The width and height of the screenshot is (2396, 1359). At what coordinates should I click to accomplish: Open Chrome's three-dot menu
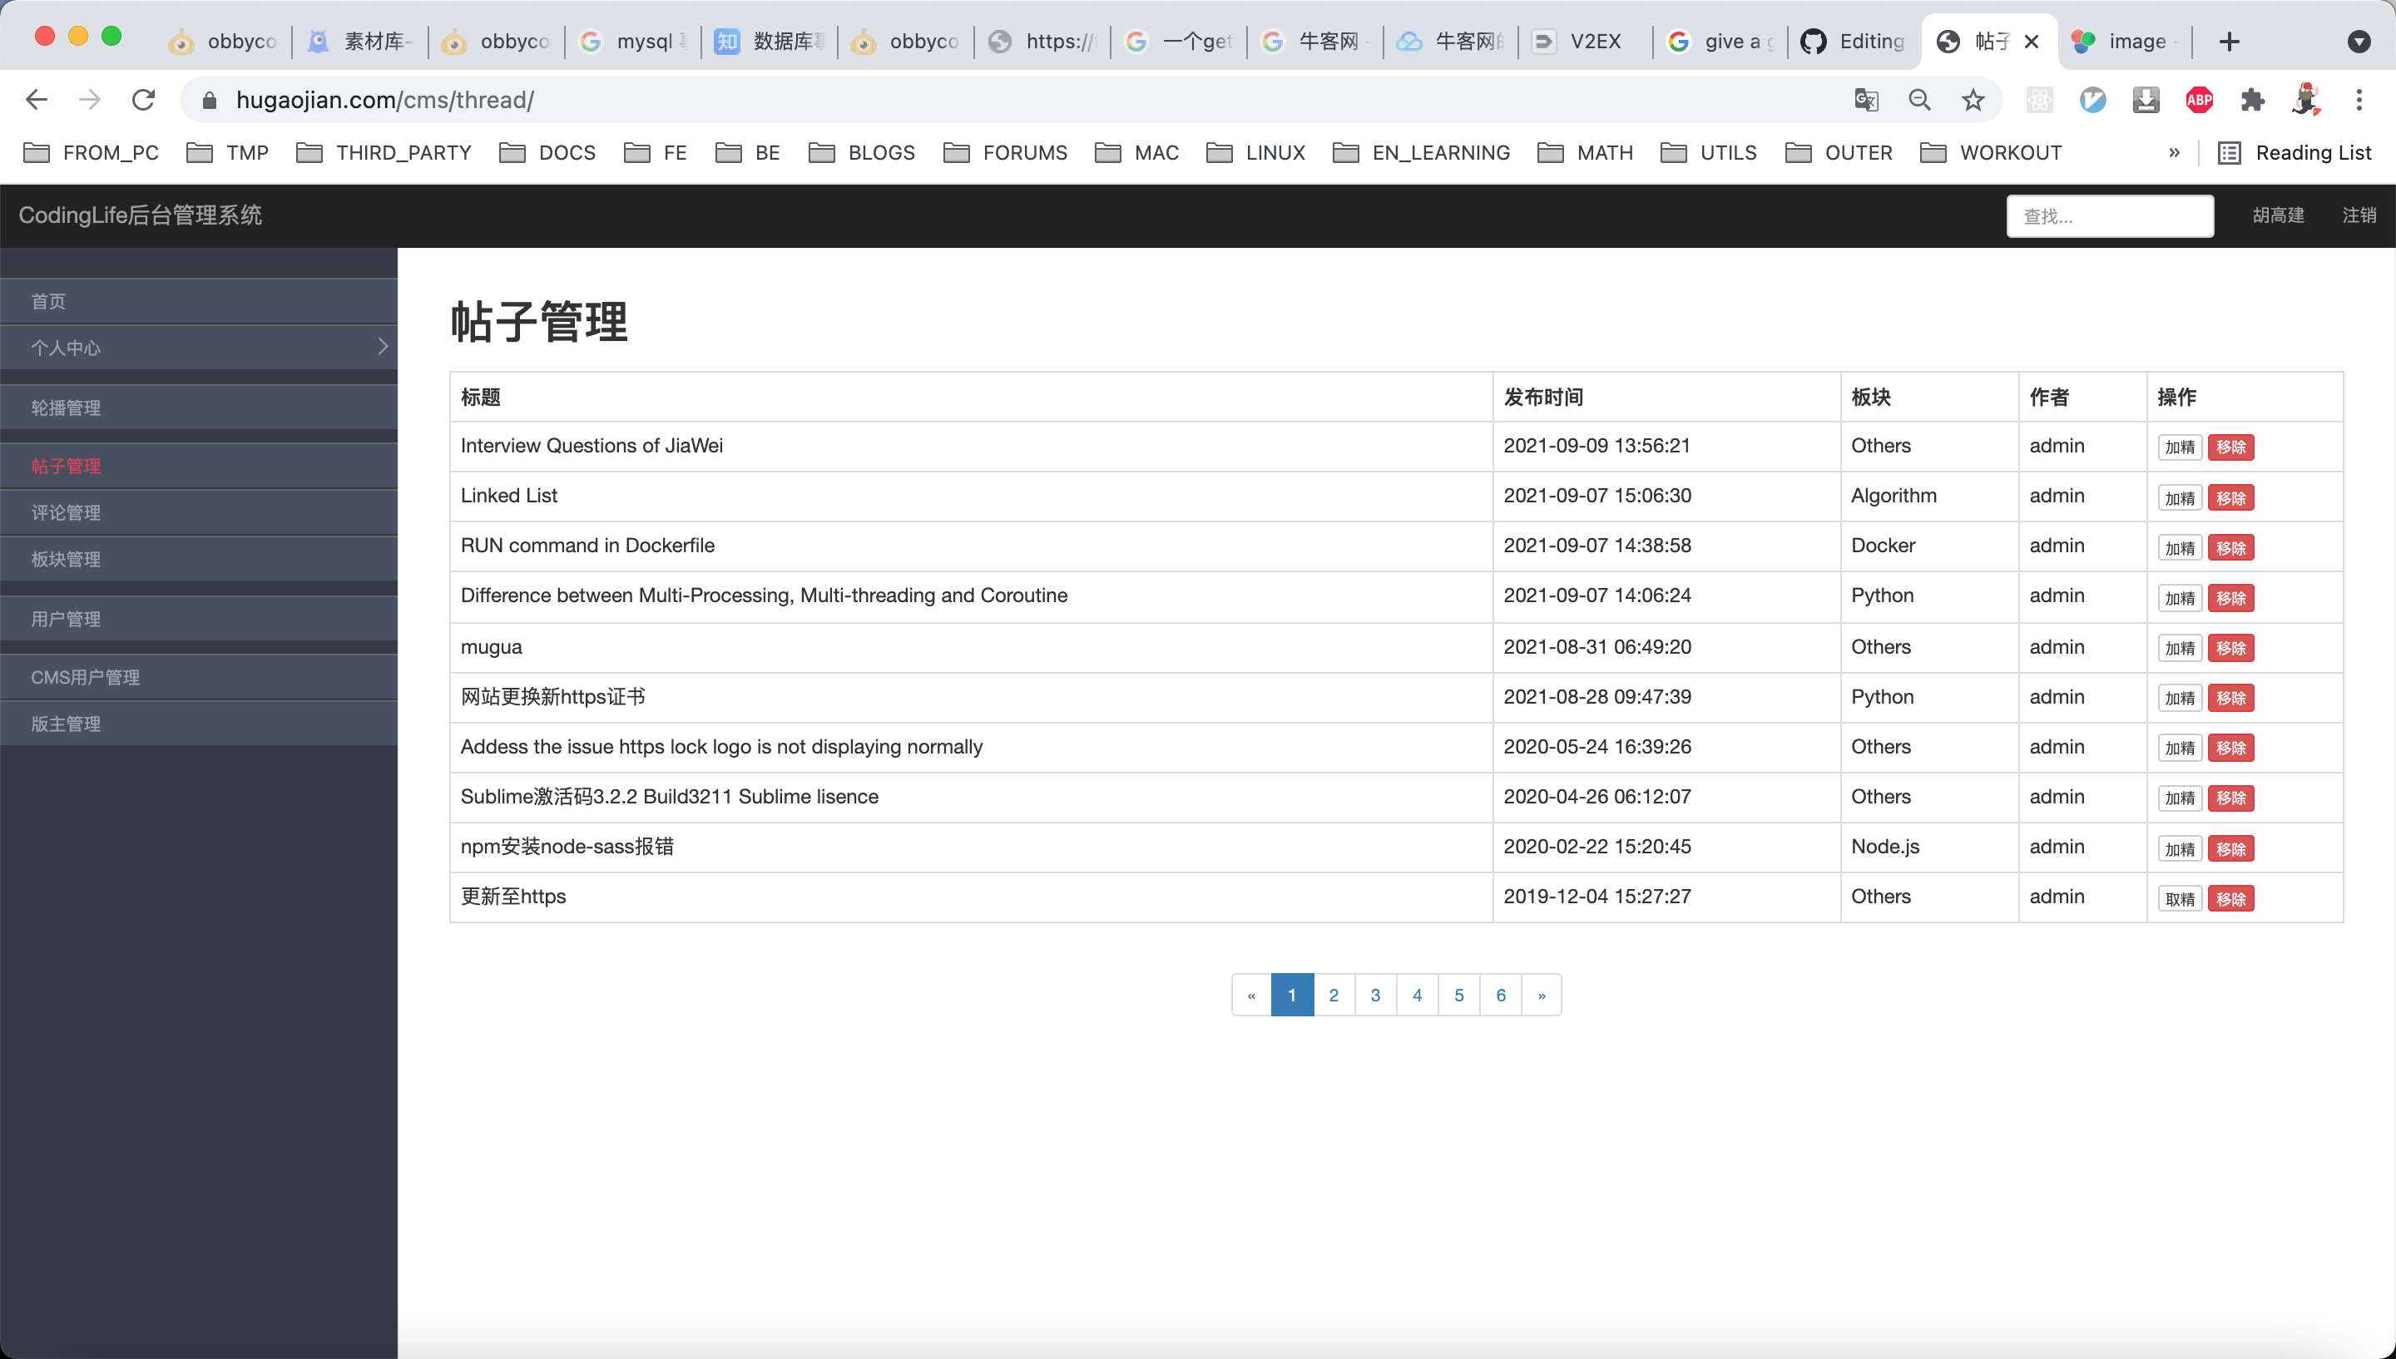pyautogui.click(x=2359, y=100)
